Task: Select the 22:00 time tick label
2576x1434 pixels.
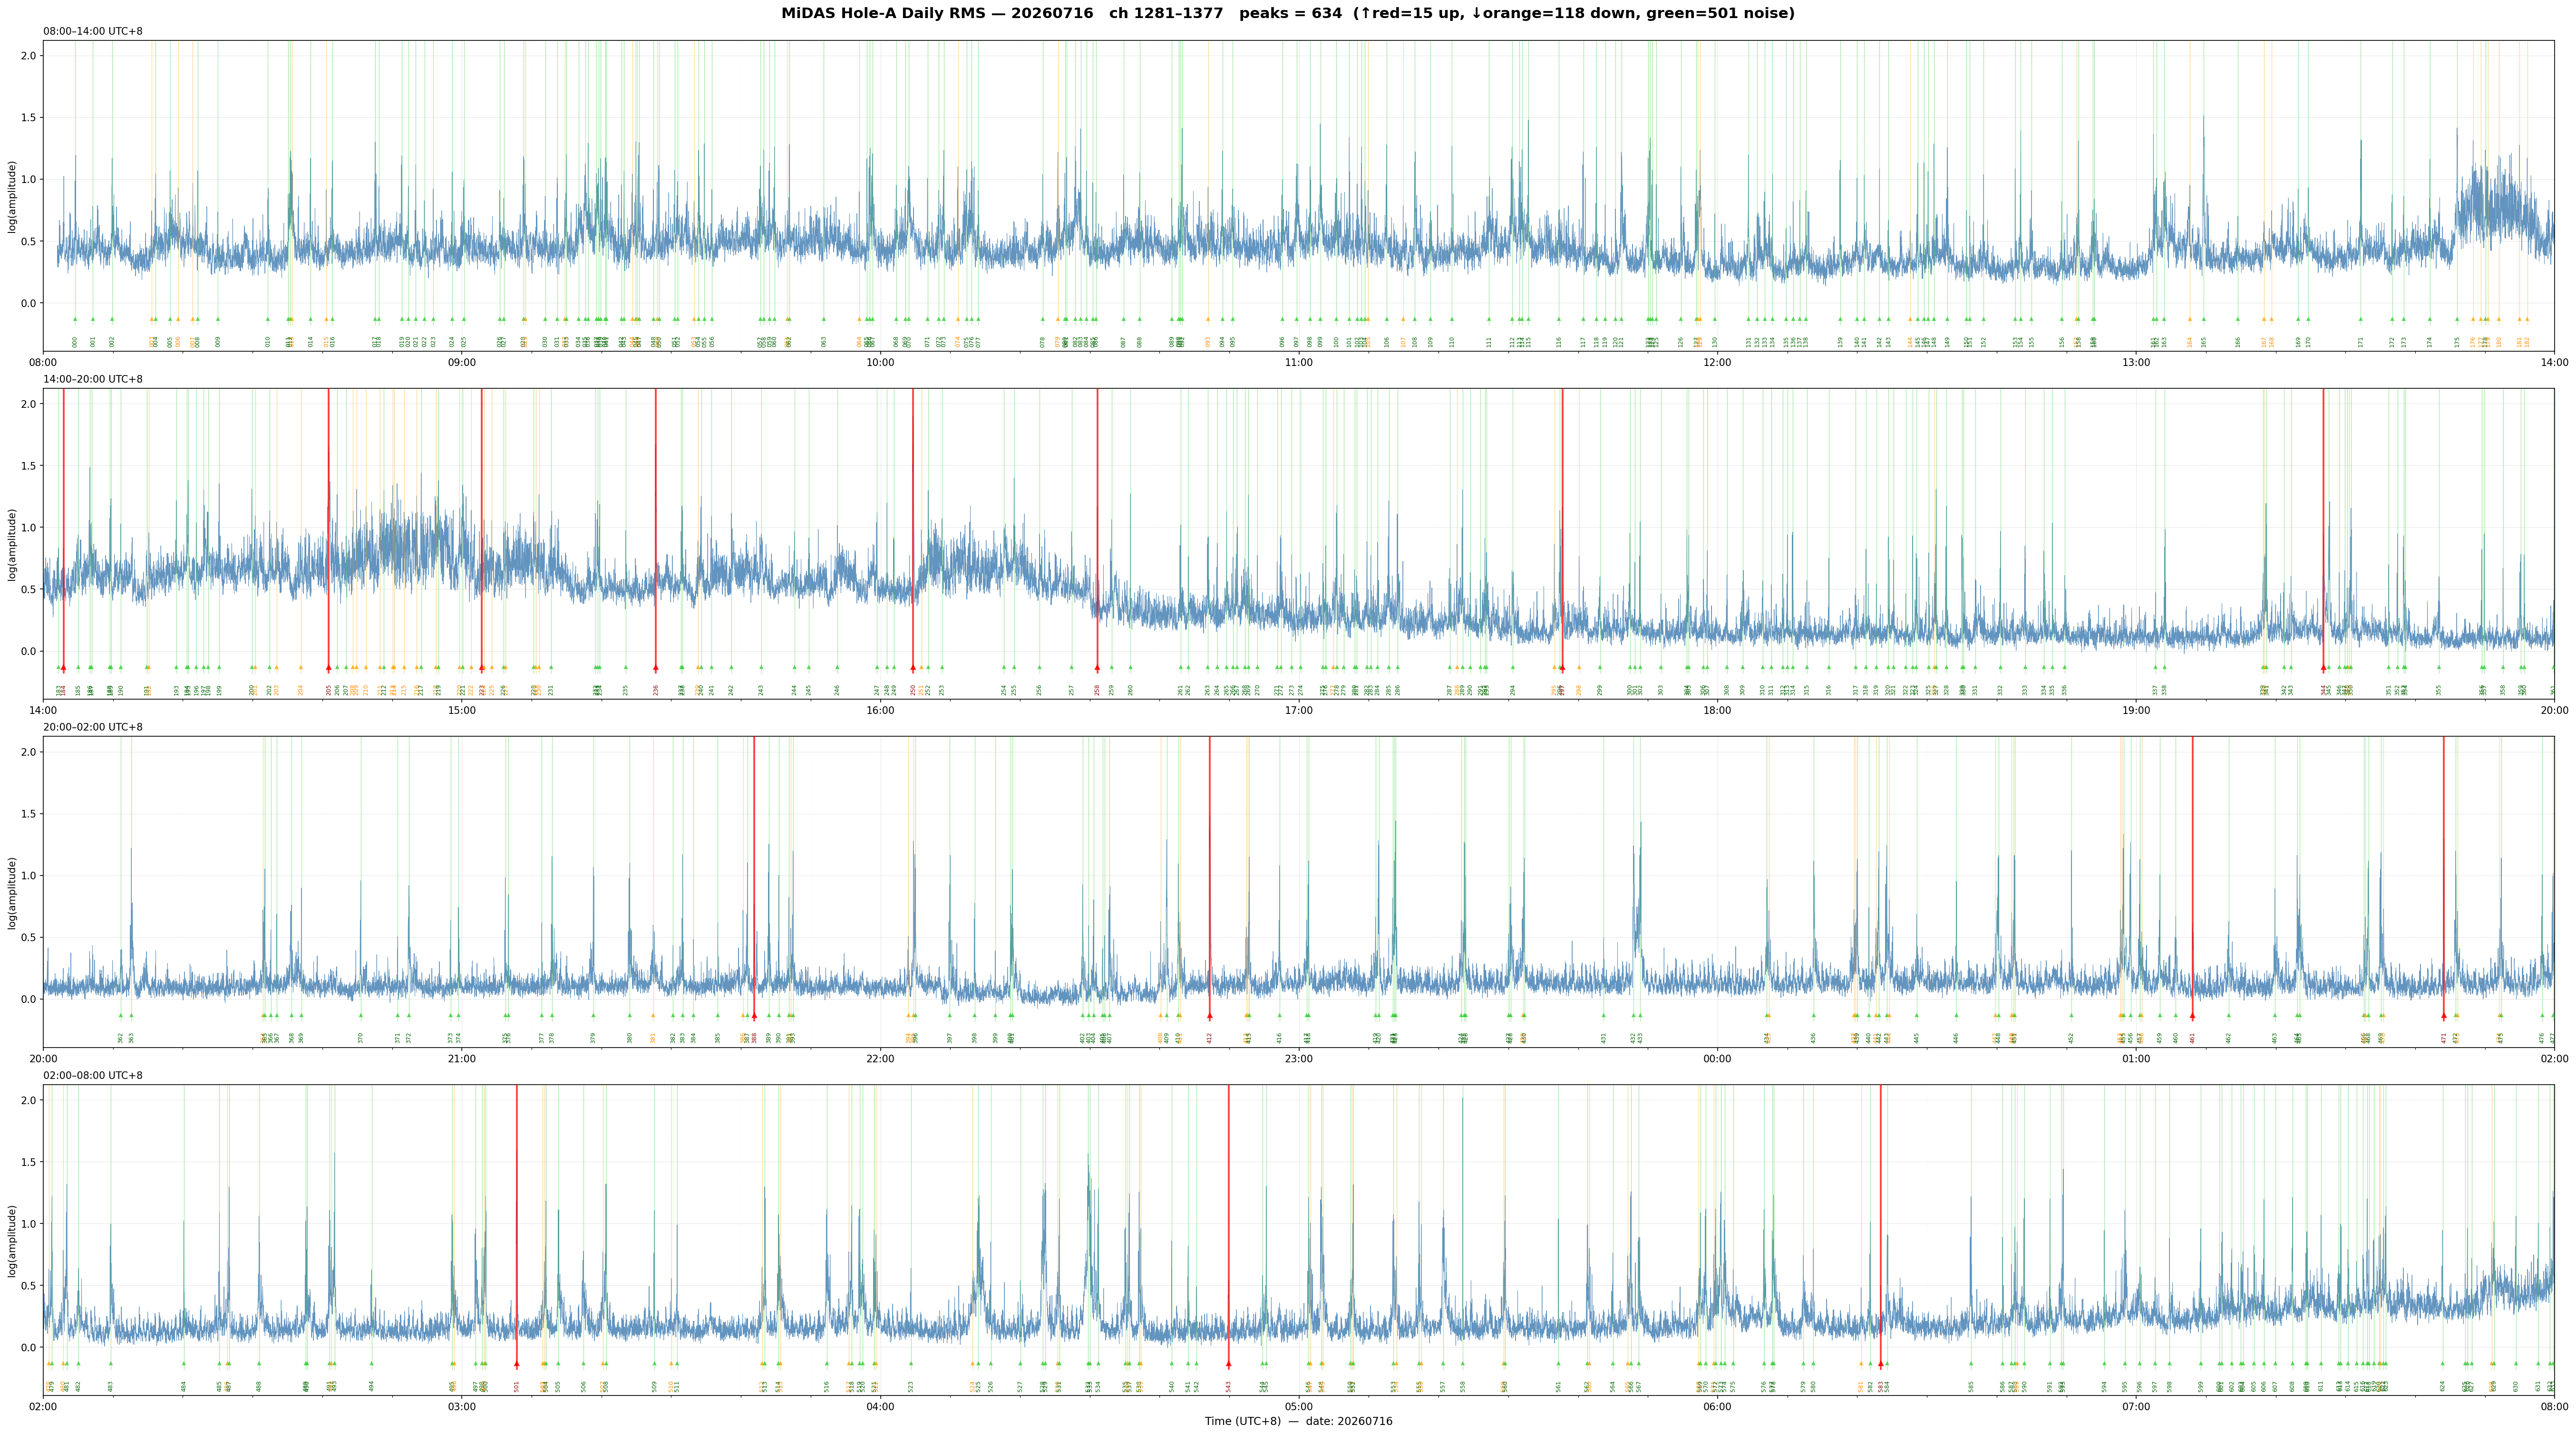Action: (x=880, y=1058)
